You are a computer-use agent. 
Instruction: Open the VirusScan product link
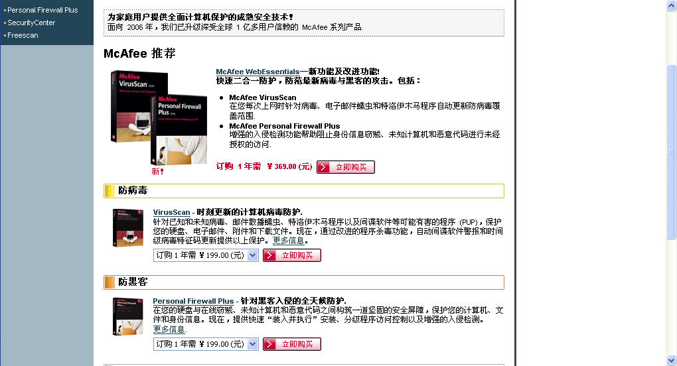click(171, 212)
